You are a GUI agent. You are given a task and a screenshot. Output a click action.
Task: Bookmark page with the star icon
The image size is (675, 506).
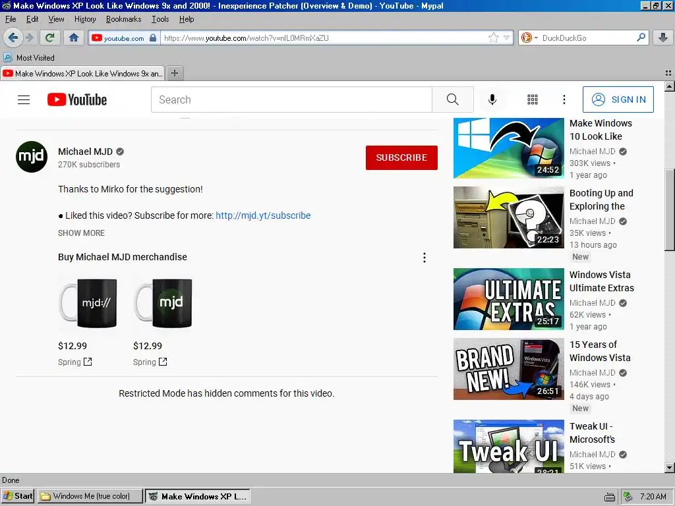point(493,38)
